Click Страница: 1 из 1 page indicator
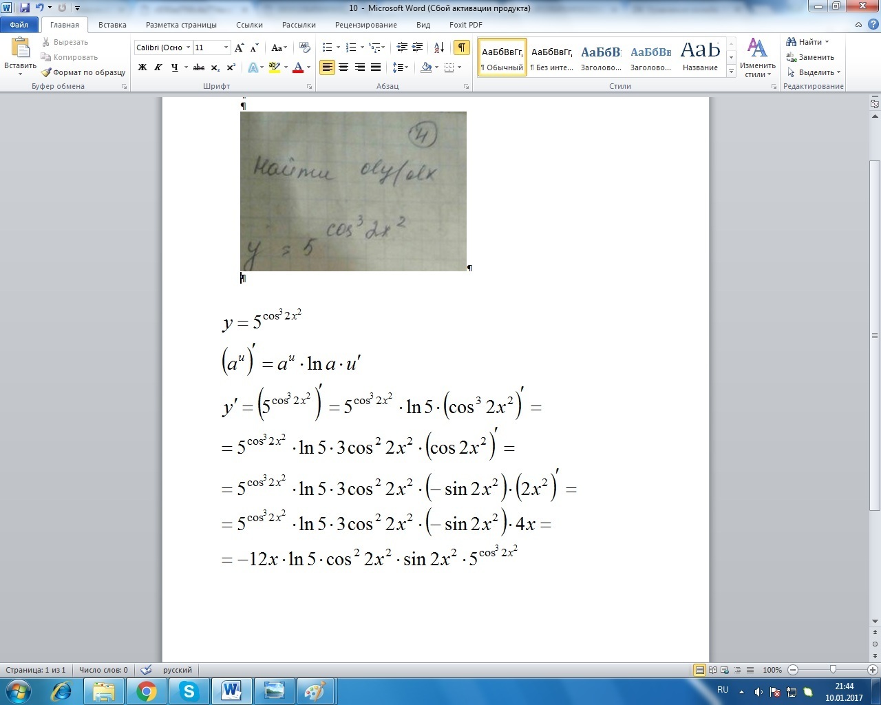The image size is (881, 705). (x=36, y=670)
